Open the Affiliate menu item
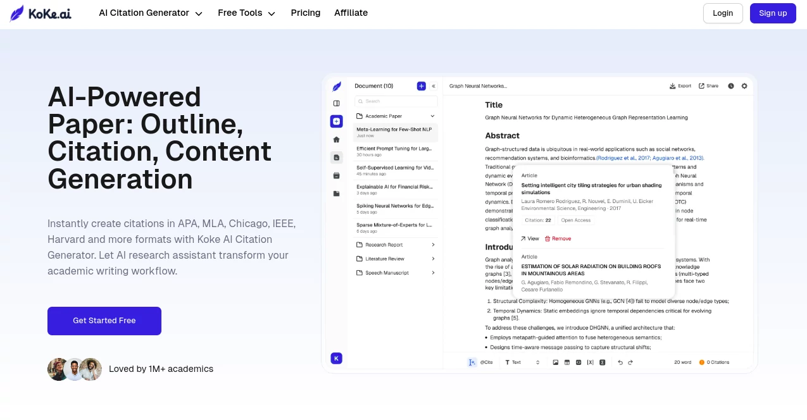 pyautogui.click(x=351, y=13)
